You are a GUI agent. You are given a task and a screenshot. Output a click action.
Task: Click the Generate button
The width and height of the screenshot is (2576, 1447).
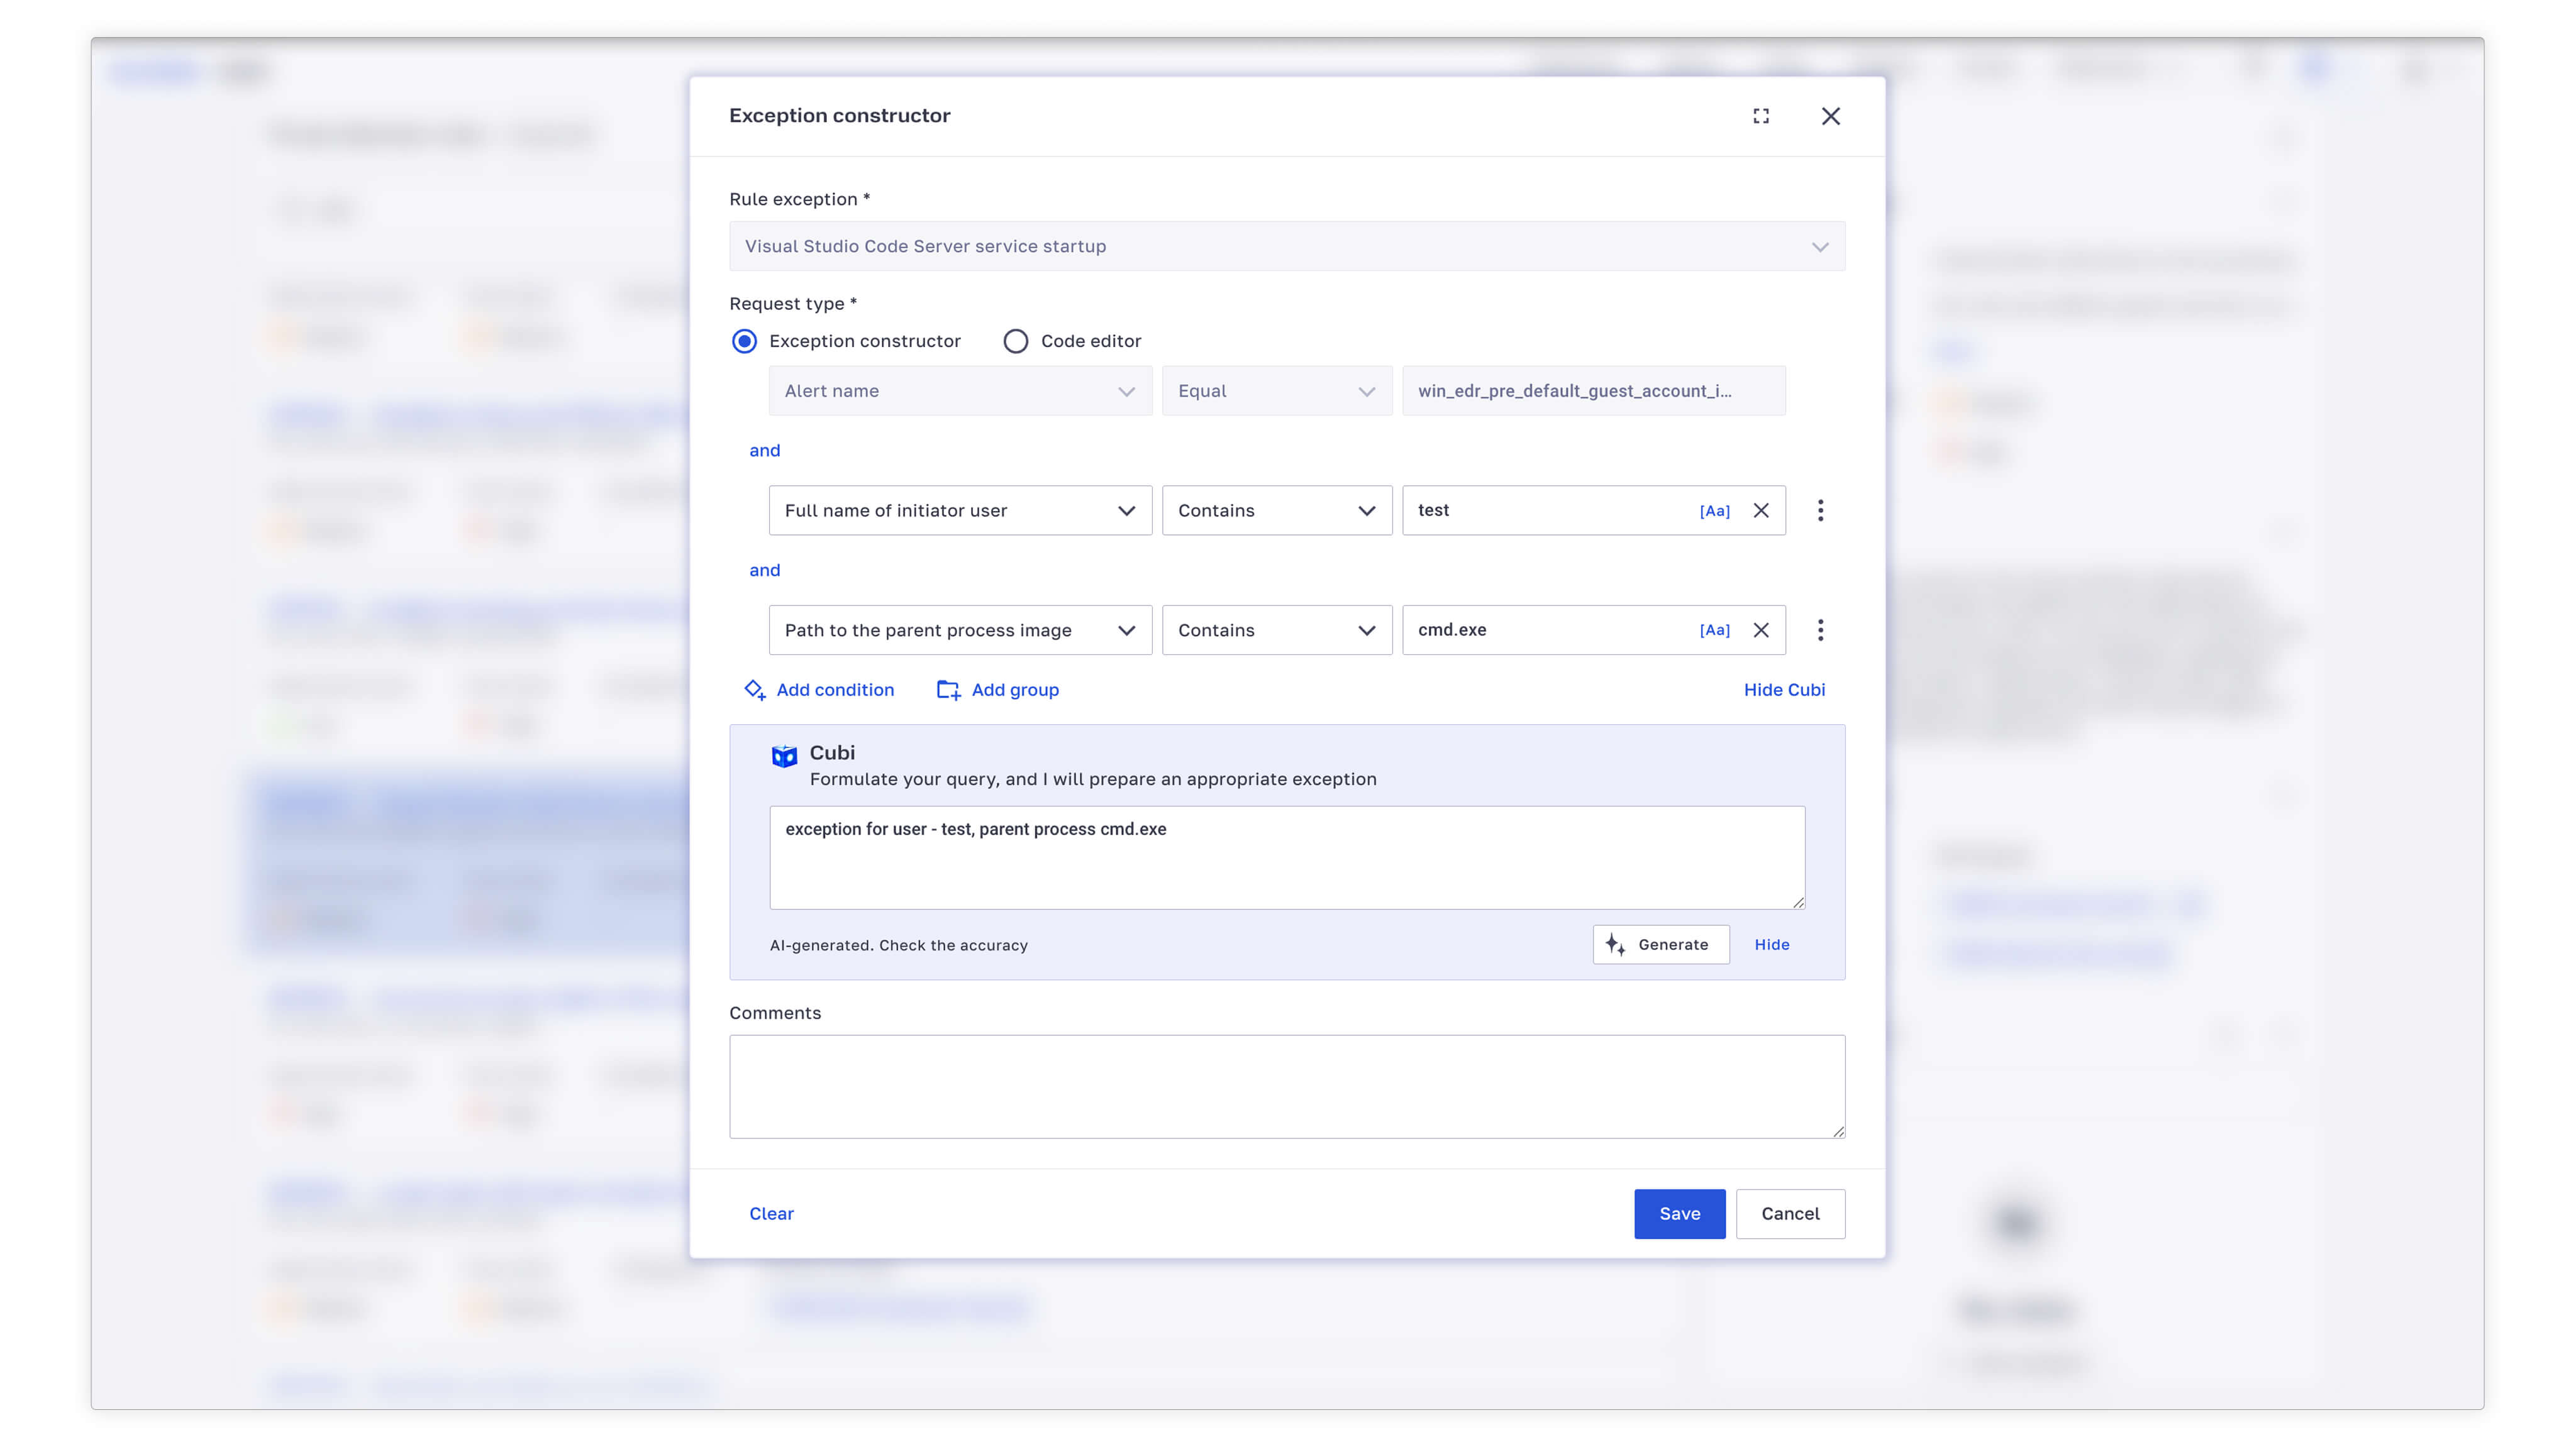click(x=1660, y=944)
